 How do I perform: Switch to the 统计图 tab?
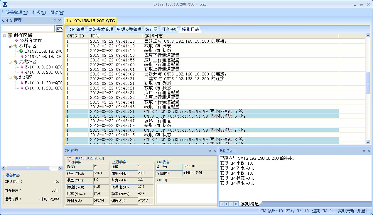point(151,30)
